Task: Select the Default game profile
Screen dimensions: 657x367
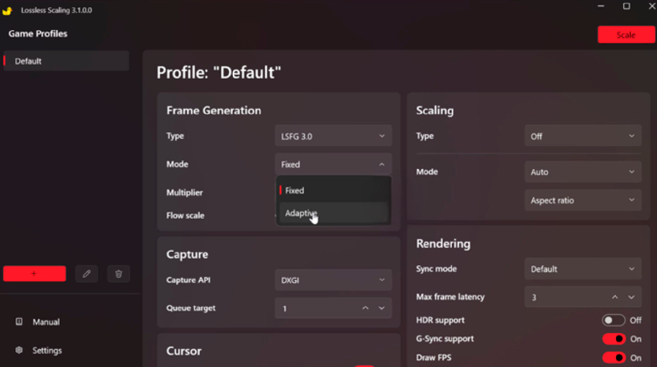Action: coord(66,61)
